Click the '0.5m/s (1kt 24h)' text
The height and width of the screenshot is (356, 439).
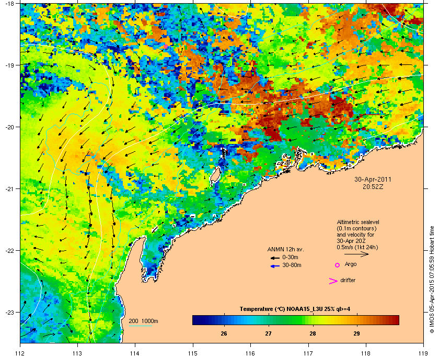357,248
